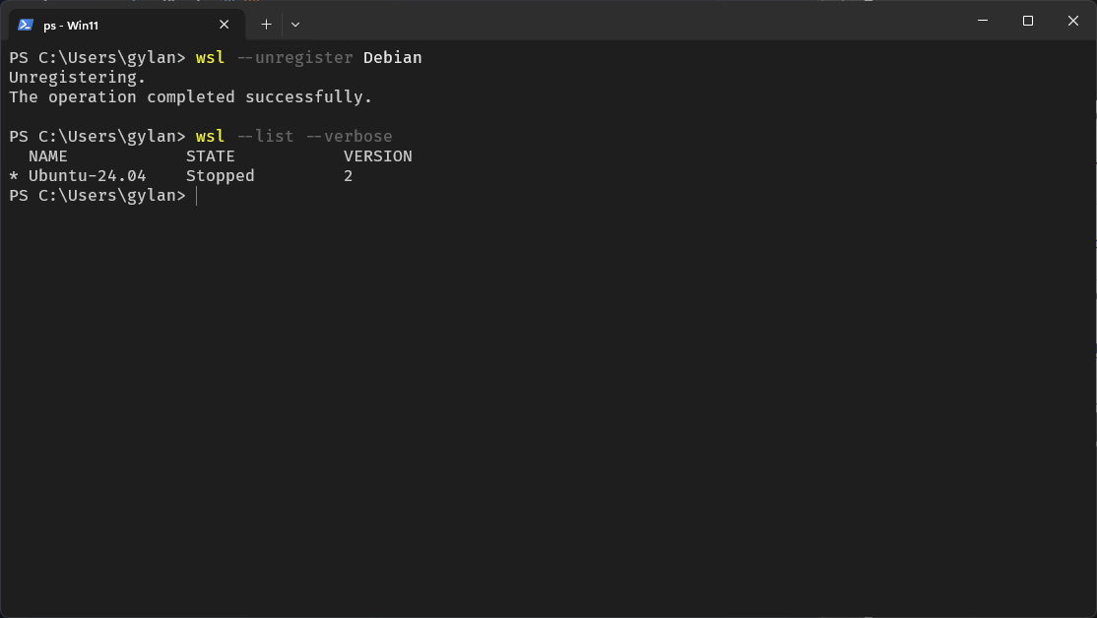1097x618 pixels.
Task: Close the Windows Terminal window
Action: click(1073, 21)
